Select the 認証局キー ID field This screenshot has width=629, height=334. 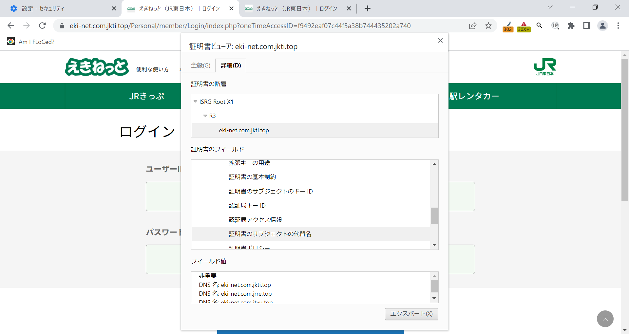(247, 205)
